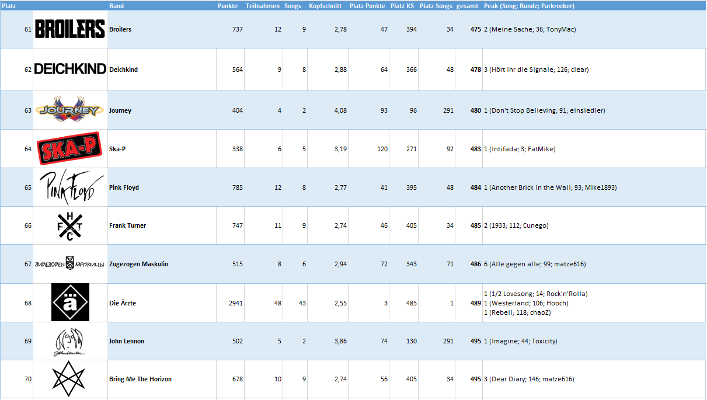
Task: Select the Zugezogen Maskulin logo
Action: coord(70,264)
